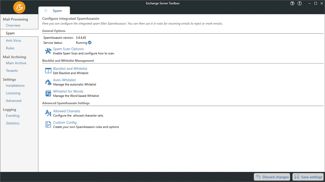Click the exclamation info icon in title bar
This screenshot has width=325, height=182.
(300, 3)
